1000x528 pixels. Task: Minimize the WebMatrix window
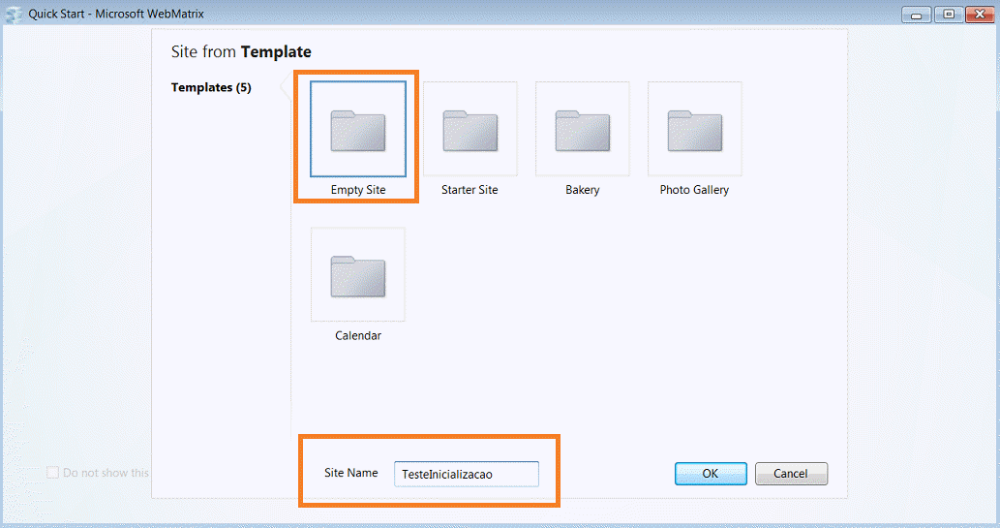click(917, 14)
